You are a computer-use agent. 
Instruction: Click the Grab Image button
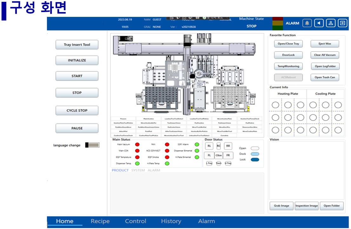click(x=281, y=206)
